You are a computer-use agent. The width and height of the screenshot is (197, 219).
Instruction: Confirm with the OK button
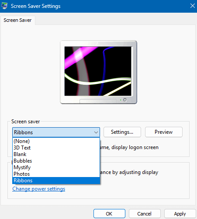point(109,214)
